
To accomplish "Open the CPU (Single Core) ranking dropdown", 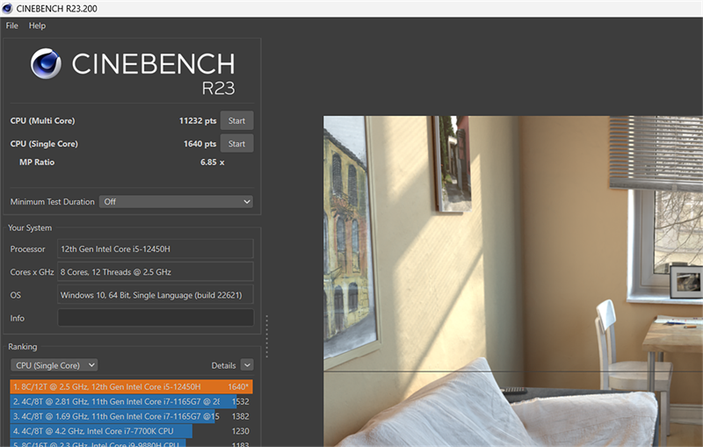I will (x=54, y=365).
